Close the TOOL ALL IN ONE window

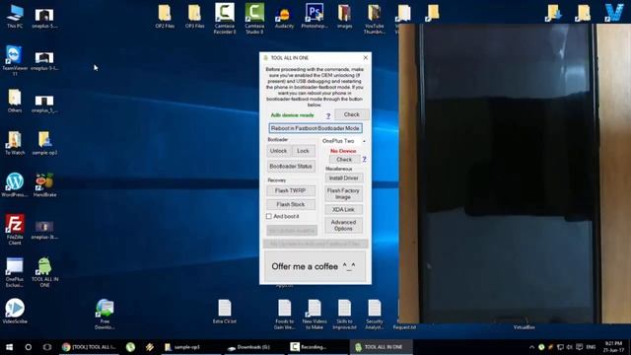(366, 58)
